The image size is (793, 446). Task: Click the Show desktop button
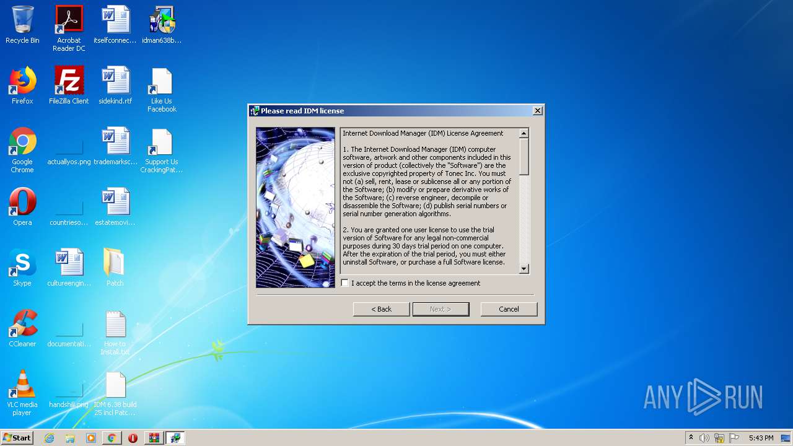(786, 438)
